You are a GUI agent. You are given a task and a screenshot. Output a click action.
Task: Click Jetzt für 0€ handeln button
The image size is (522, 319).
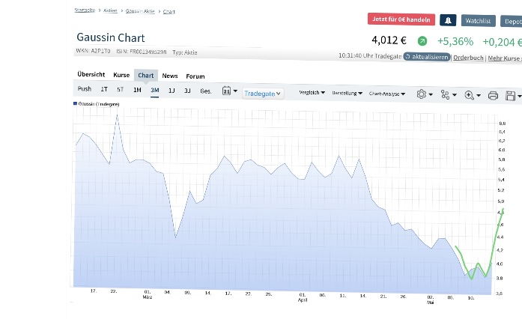[401, 19]
